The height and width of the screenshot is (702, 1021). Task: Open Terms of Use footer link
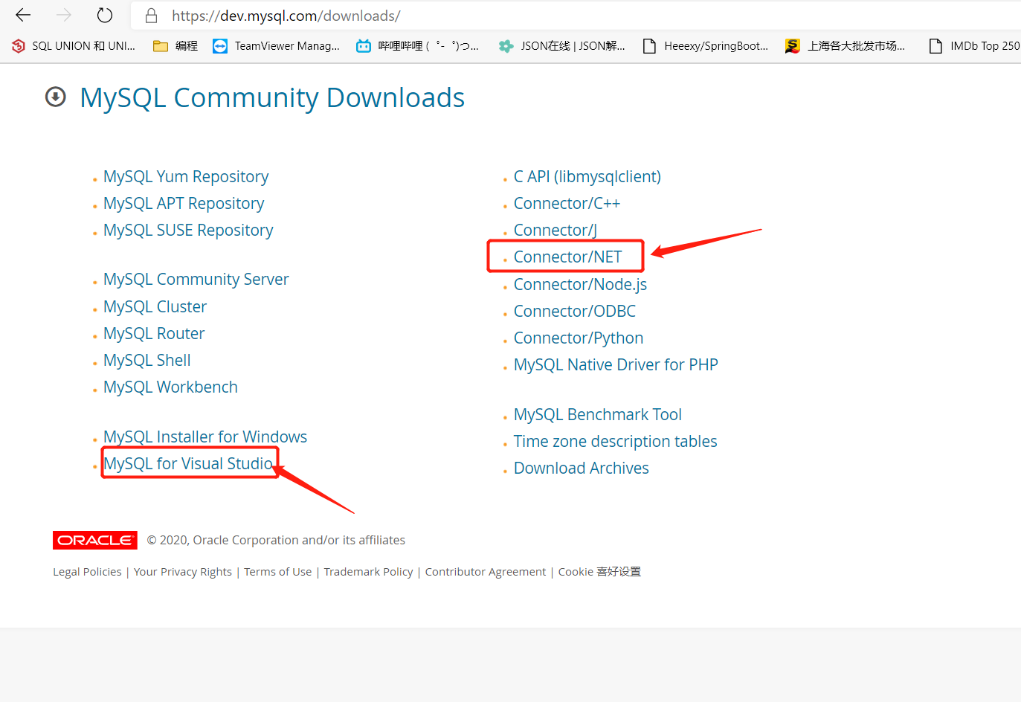pyautogui.click(x=278, y=571)
